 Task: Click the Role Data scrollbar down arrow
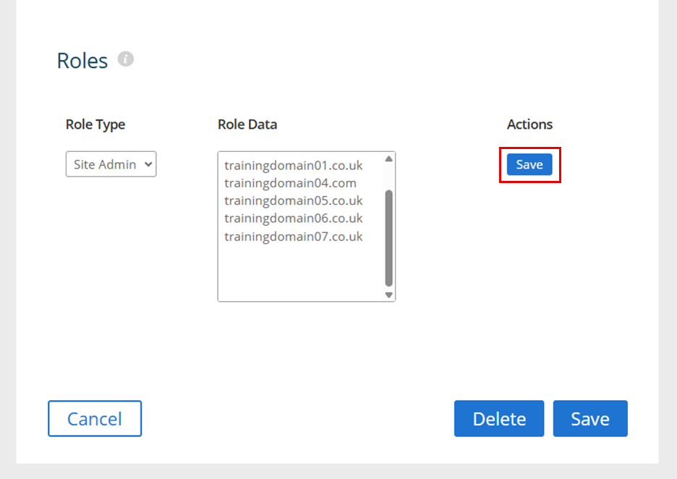pyautogui.click(x=389, y=294)
